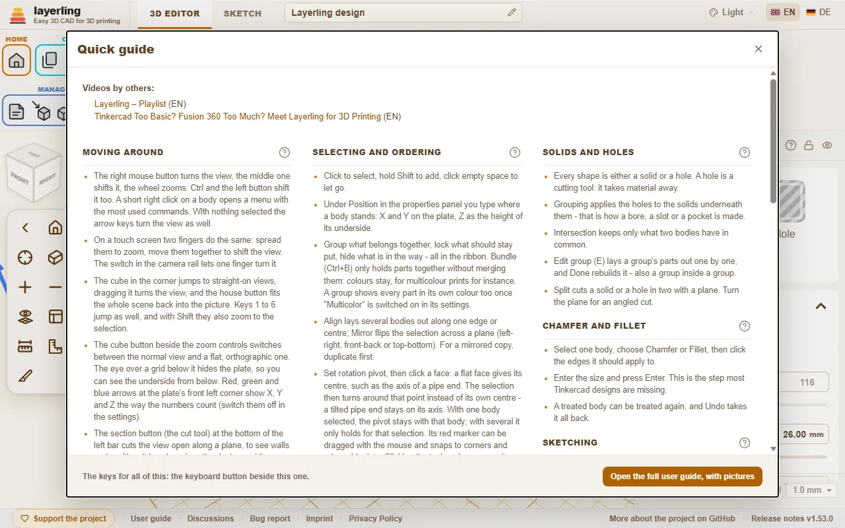Open the Light theme dropdown
Screen dimensions: 845x528
click(731, 13)
